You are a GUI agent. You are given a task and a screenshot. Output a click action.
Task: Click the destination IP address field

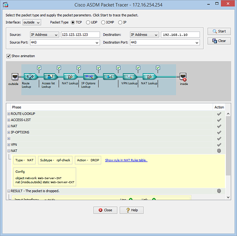tap(180, 35)
